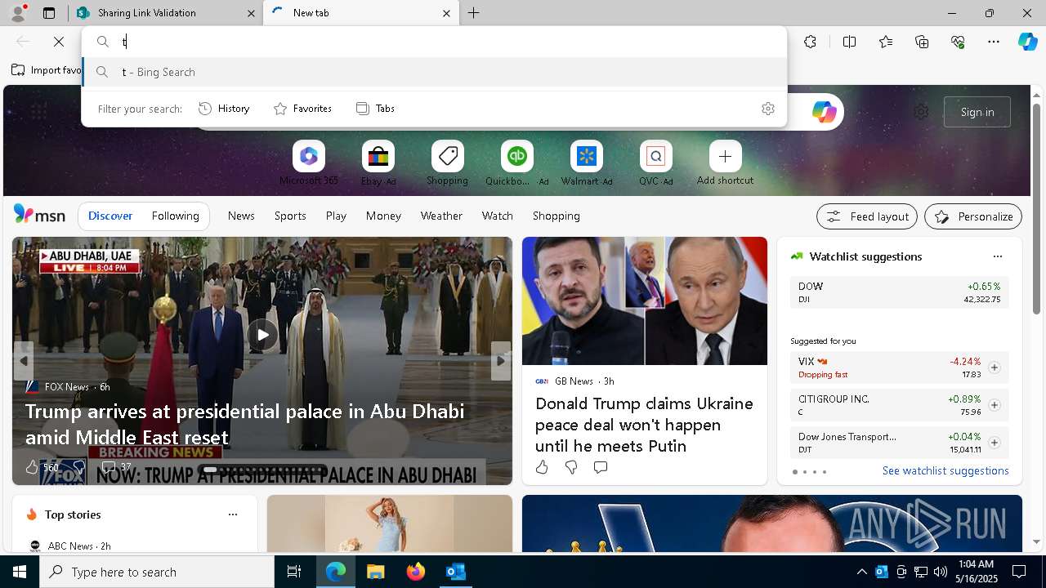
Task: Open Collections icon
Action: pos(922,42)
